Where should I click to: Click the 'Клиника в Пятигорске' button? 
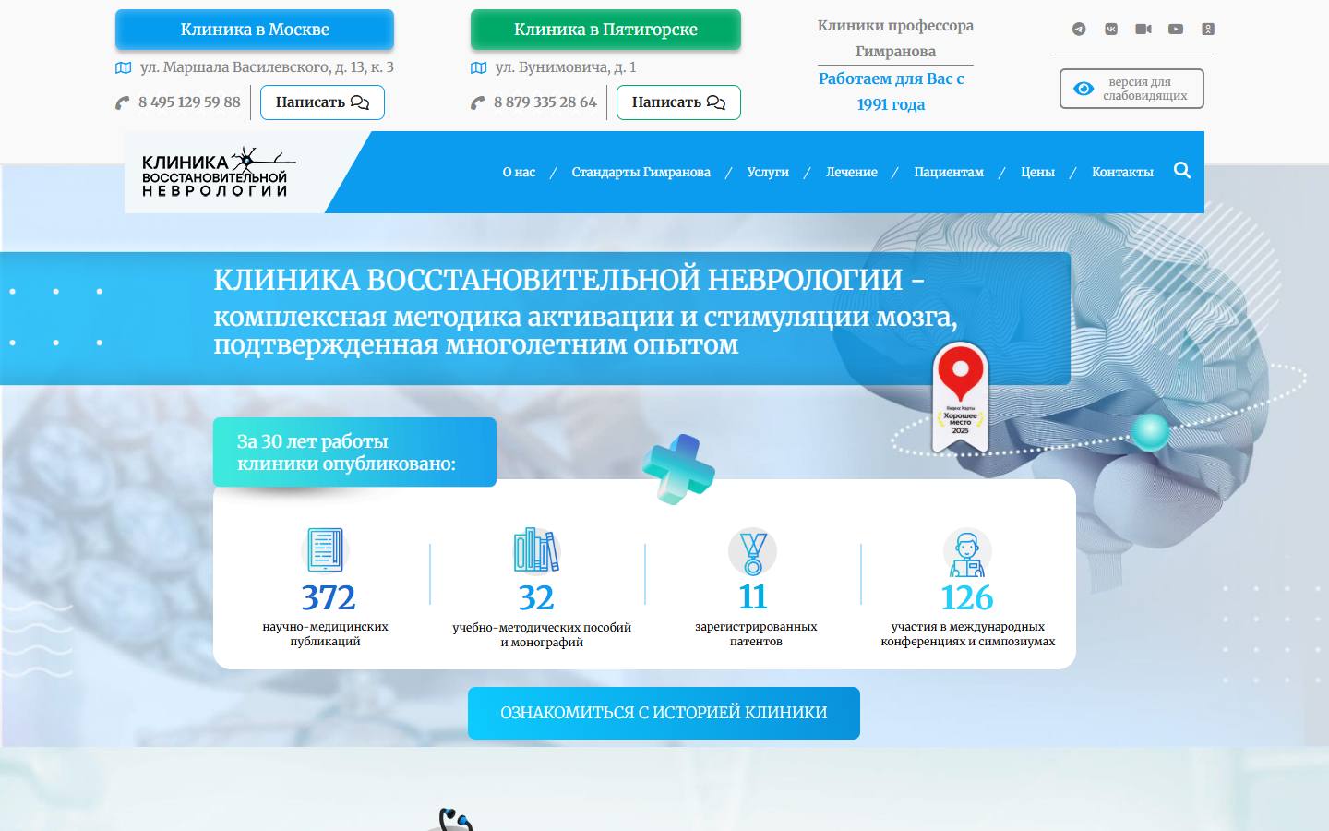pos(605,30)
